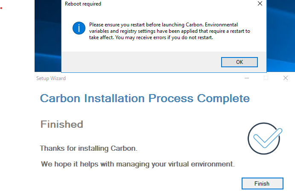The height and width of the screenshot is (195, 295).
Task: Close the Setup Wizard window
Action: pyautogui.click(x=286, y=78)
